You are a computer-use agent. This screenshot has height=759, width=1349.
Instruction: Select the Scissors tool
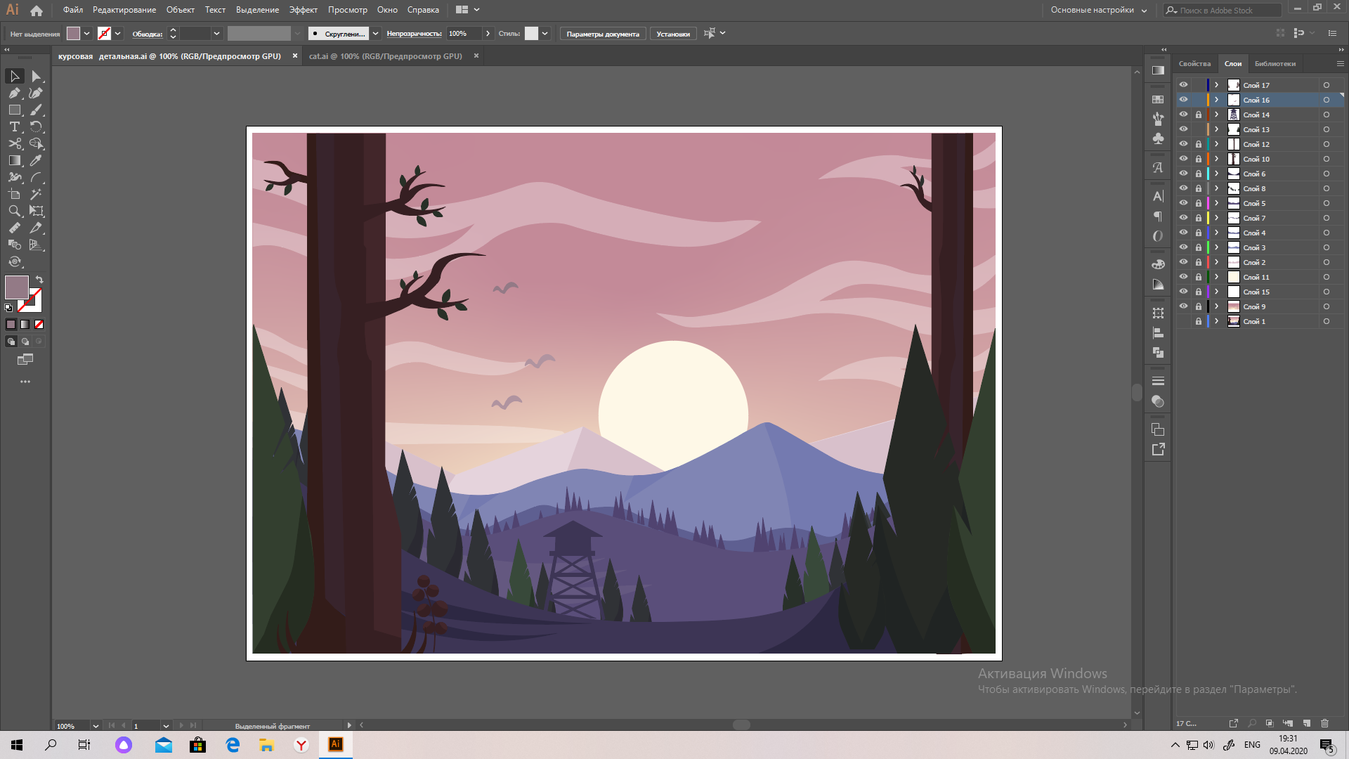point(14,143)
